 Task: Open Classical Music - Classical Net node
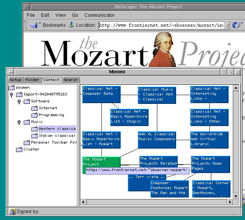point(157,95)
